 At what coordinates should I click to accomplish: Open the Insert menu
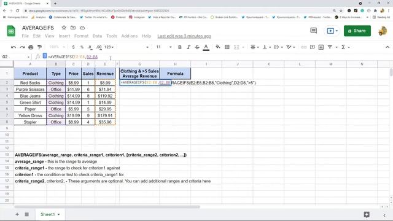pyautogui.click(x=64, y=36)
